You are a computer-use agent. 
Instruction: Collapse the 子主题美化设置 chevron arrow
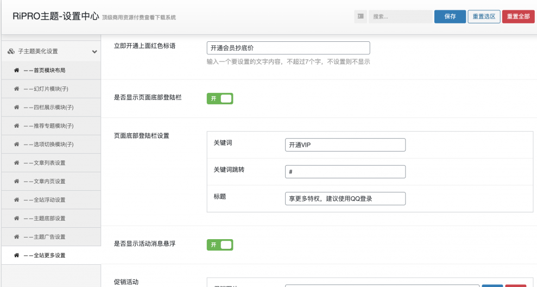tap(94, 52)
